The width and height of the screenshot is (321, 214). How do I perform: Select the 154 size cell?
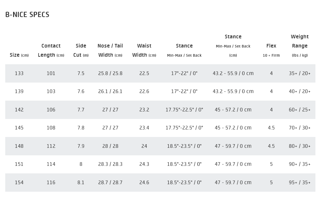[x=19, y=183]
